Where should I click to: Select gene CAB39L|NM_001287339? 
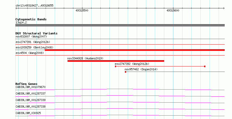coord(30,100)
